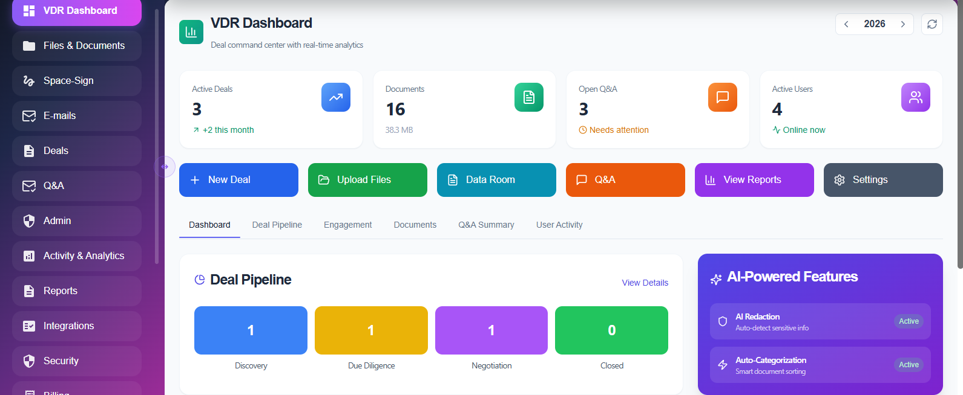Click the refresh icon button
The width and height of the screenshot is (963, 395).
[x=932, y=24]
